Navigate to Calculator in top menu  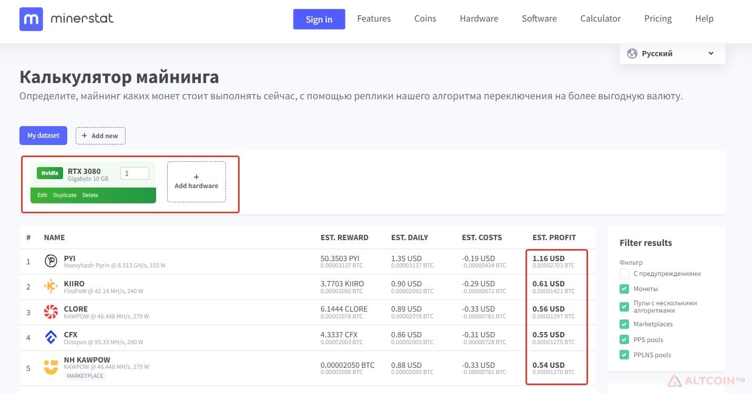[x=601, y=19]
